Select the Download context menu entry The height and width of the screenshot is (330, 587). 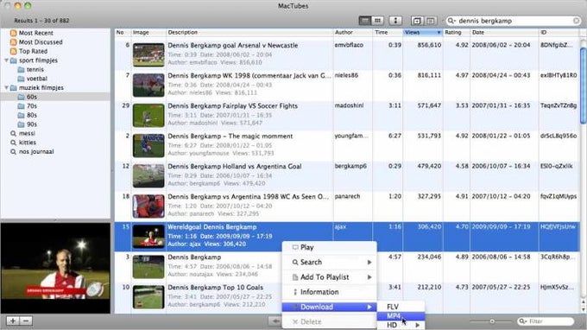pyautogui.click(x=329, y=307)
